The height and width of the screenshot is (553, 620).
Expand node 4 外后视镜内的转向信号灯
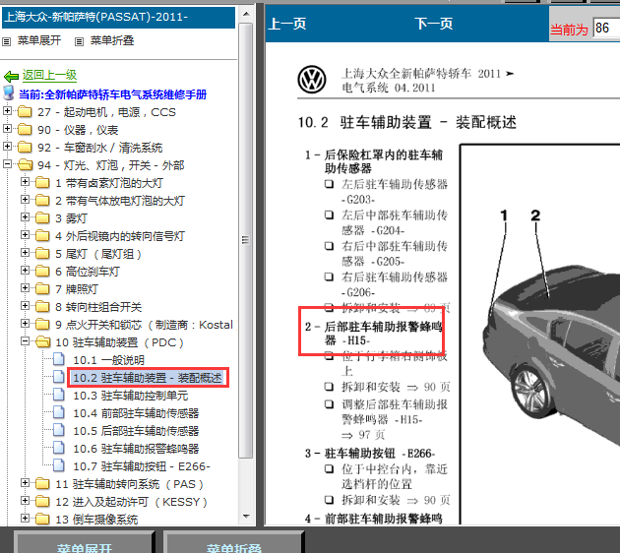25,235
